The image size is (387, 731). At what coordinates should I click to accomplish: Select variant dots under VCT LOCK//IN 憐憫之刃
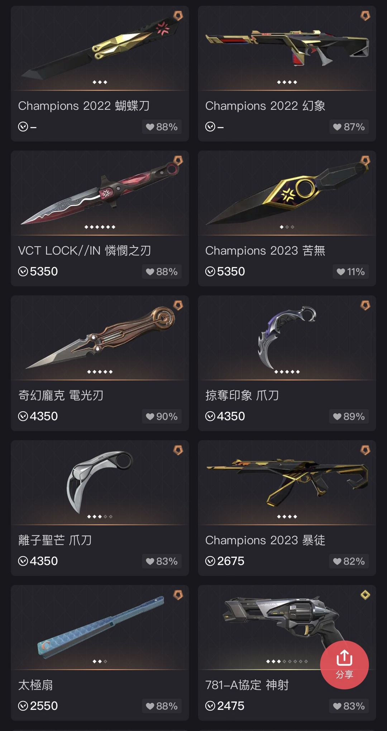point(100,227)
